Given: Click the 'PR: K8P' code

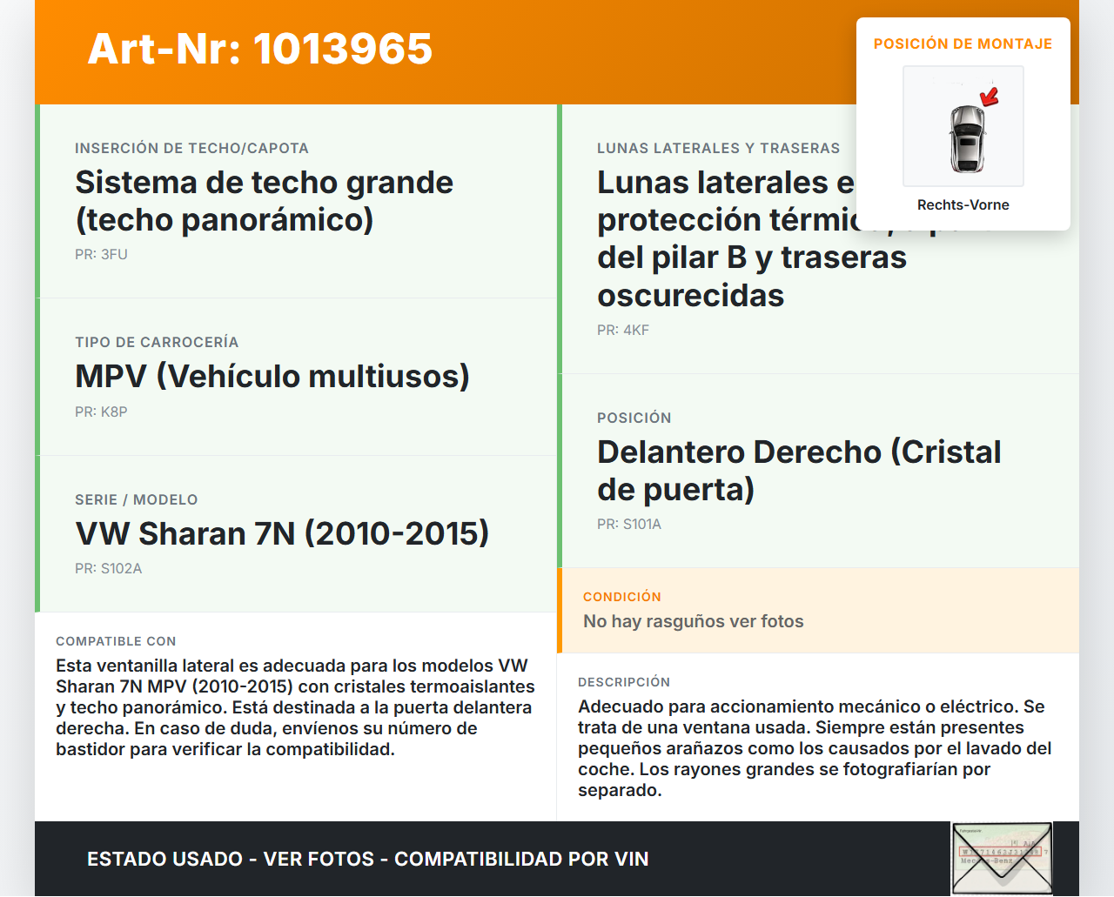Looking at the screenshot, I should coord(101,412).
